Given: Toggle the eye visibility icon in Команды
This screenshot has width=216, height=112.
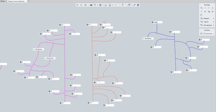Looking at the screenshot, I should (x=213, y=12).
